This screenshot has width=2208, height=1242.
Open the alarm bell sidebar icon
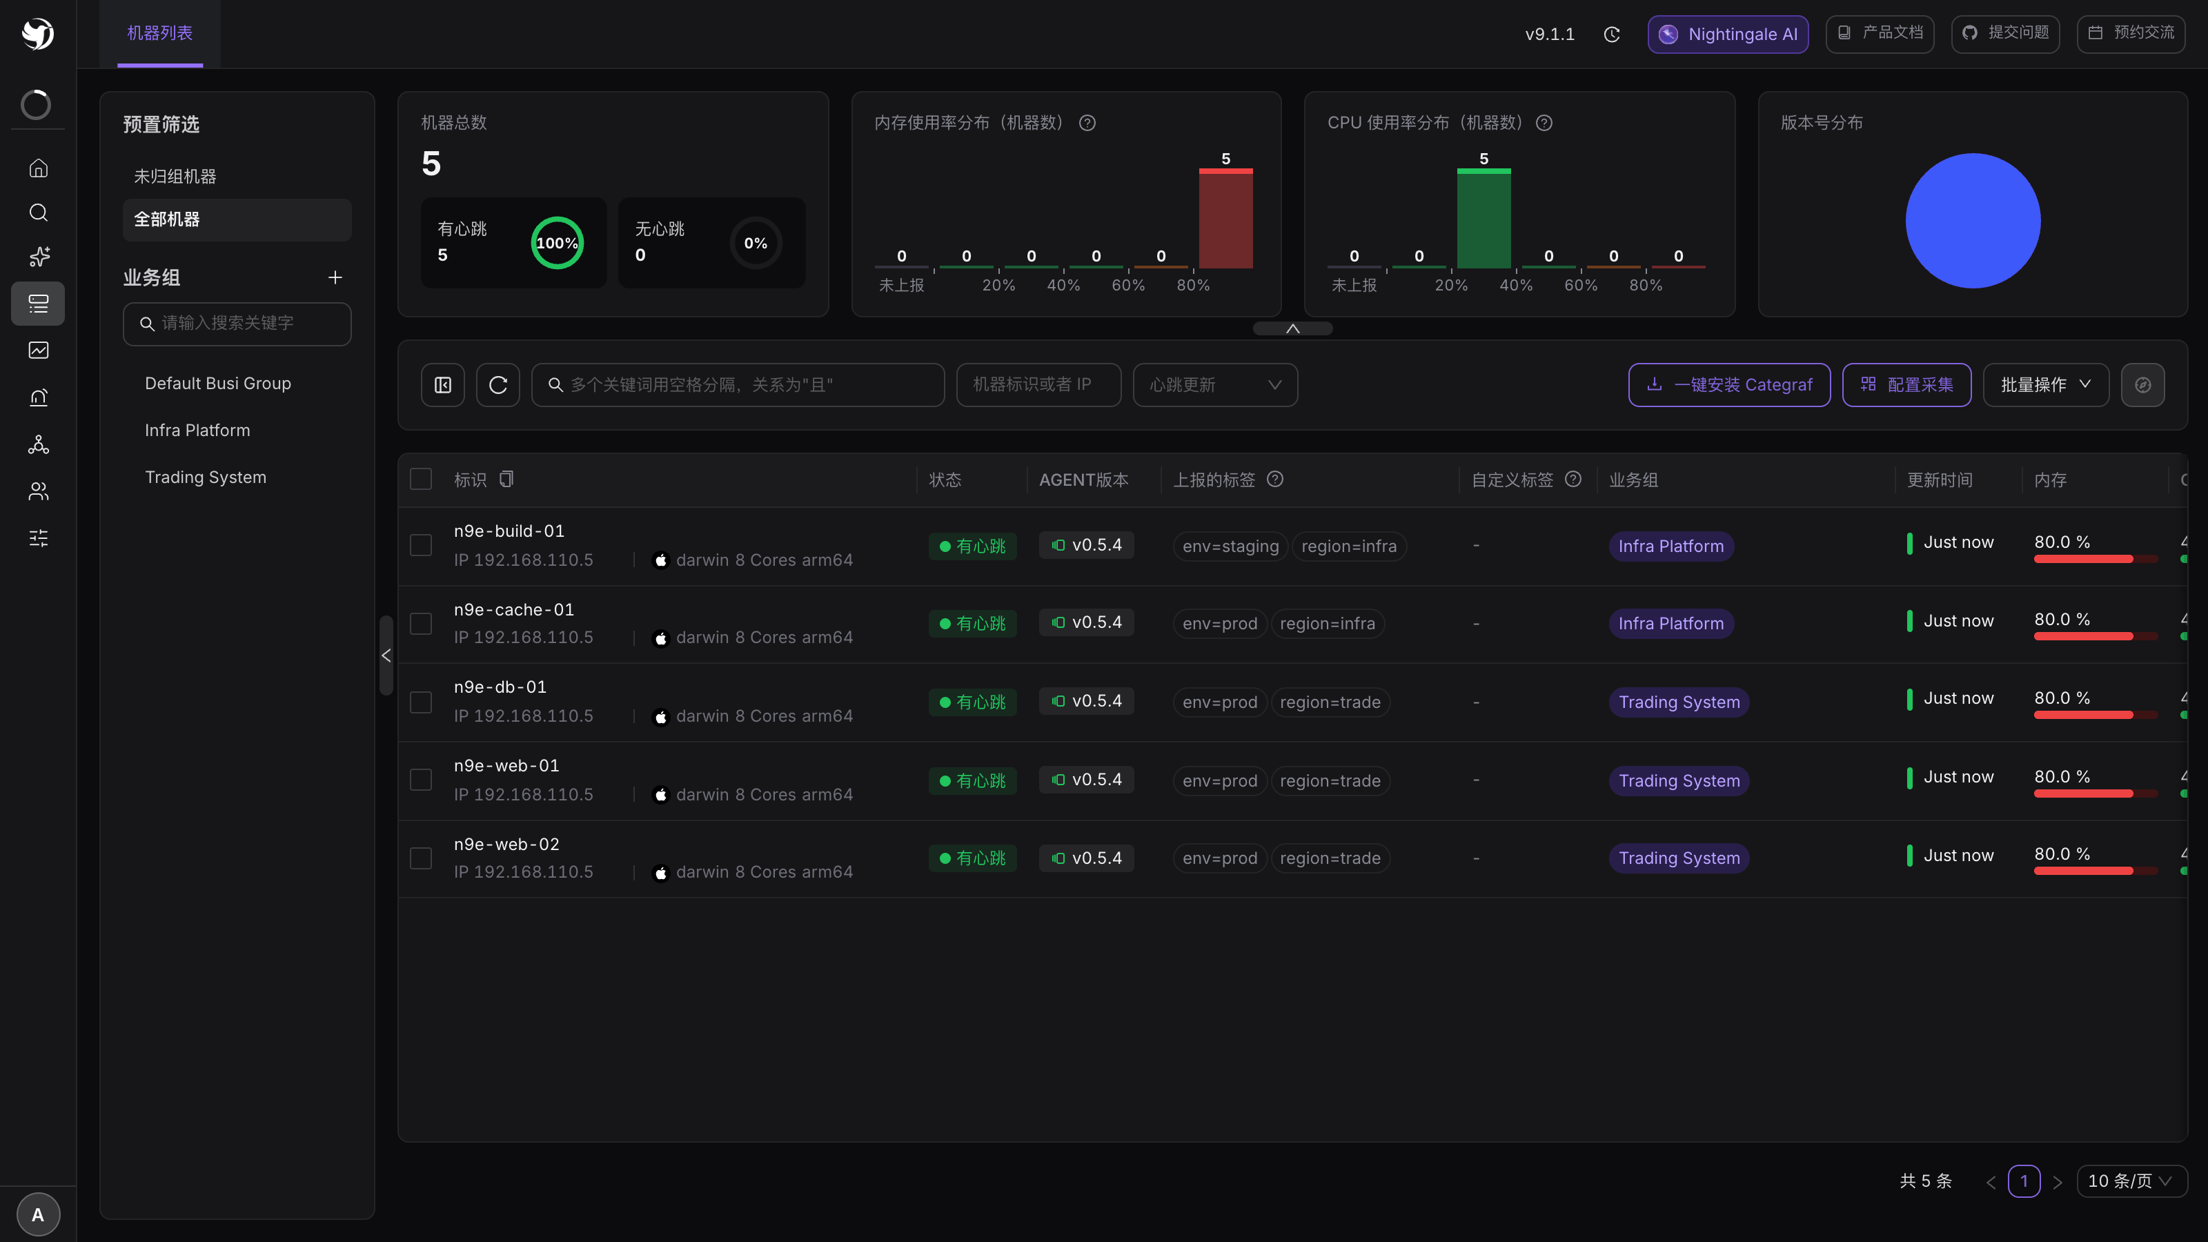click(38, 397)
